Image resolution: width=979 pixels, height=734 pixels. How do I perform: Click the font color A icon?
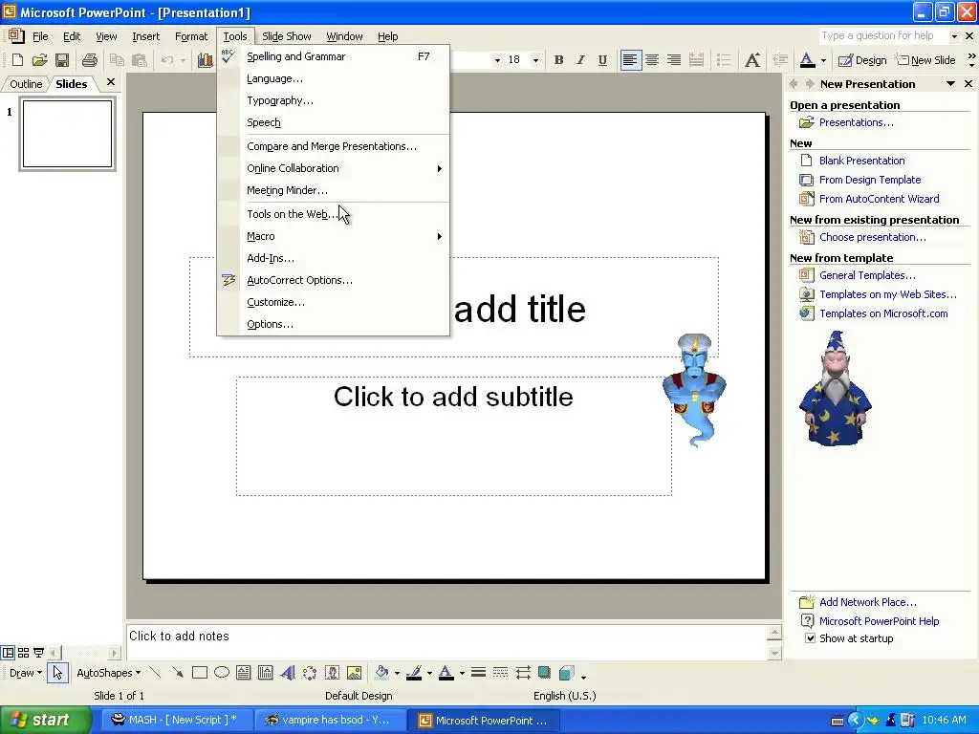pyautogui.click(x=807, y=60)
